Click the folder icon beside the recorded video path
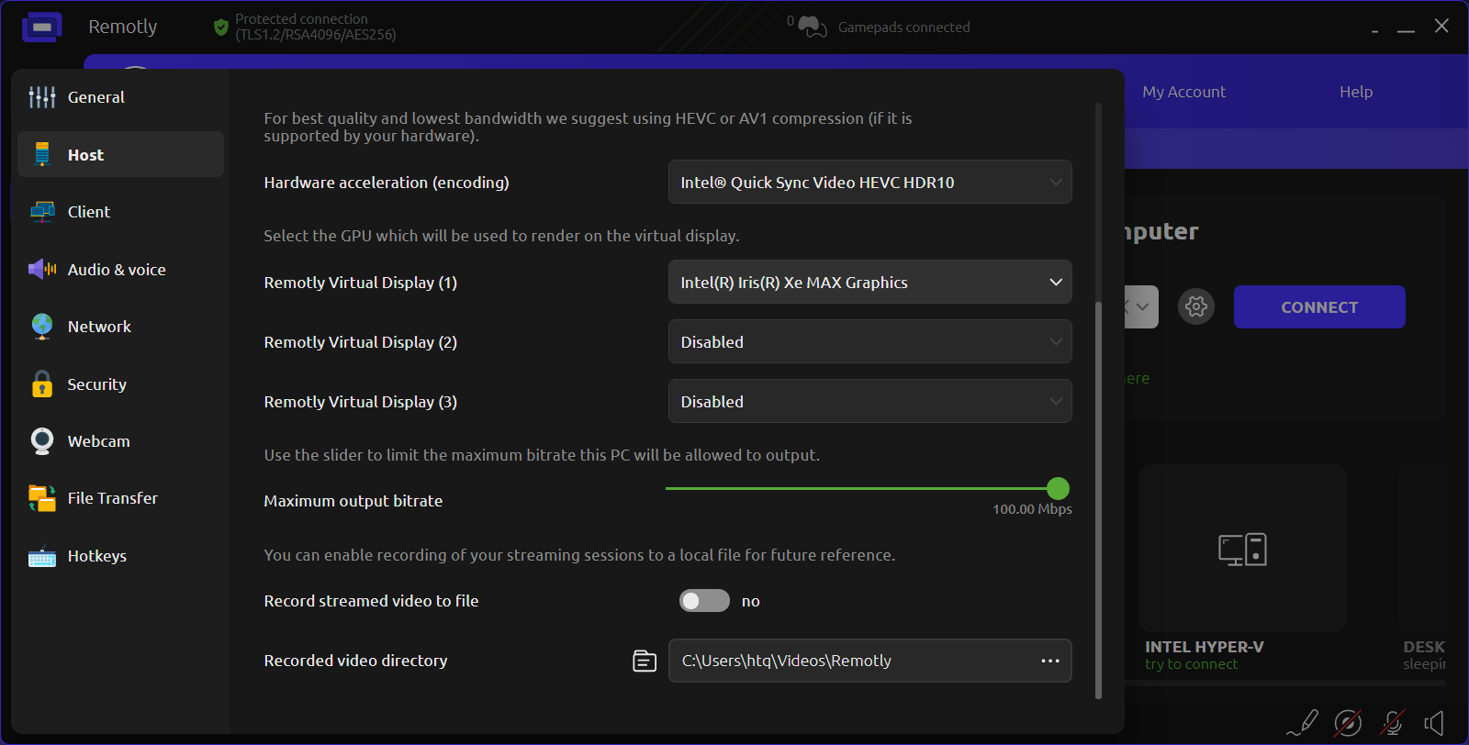The image size is (1469, 745). click(x=645, y=661)
